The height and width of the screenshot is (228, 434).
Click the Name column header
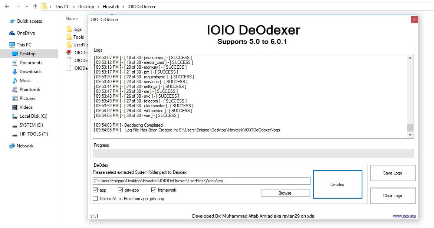pos(71,18)
